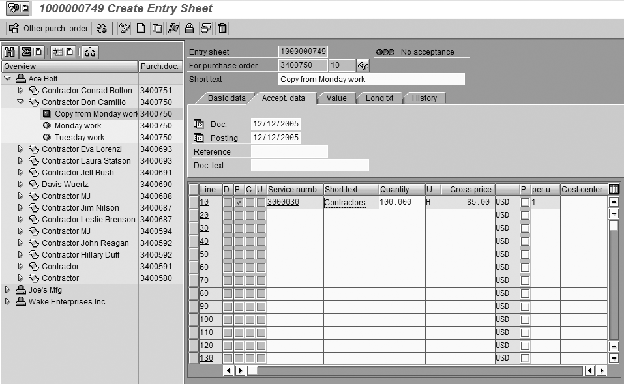The image size is (624, 384).
Task: Click the create new entry sheet icon
Action: 140,28
